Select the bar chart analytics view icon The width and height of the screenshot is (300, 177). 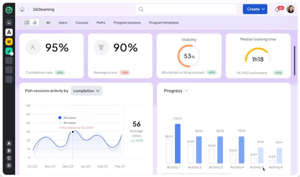pyautogui.click(x=35, y=22)
